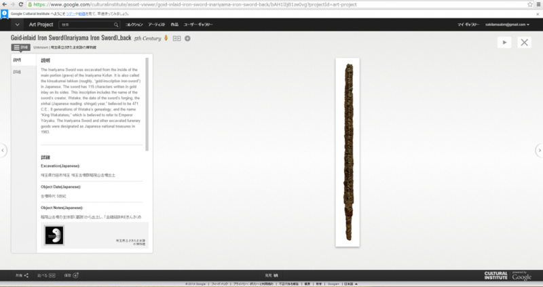Click the 'Object Notes(Japanese):' heading
Image resolution: width=543 pixels, height=287 pixels.
click(x=62, y=208)
